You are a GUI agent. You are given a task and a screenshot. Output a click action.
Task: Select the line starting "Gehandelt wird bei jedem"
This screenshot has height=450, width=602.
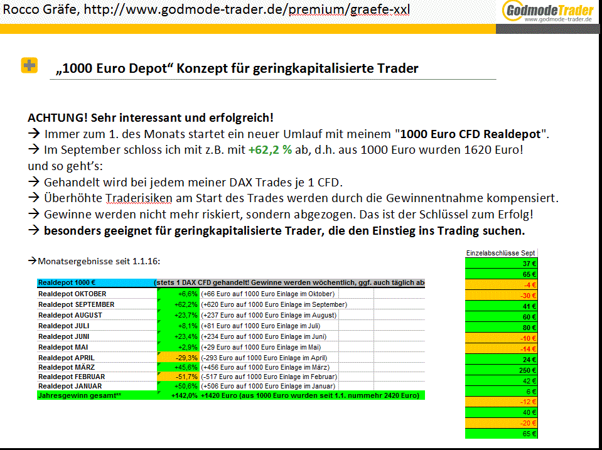click(185, 182)
